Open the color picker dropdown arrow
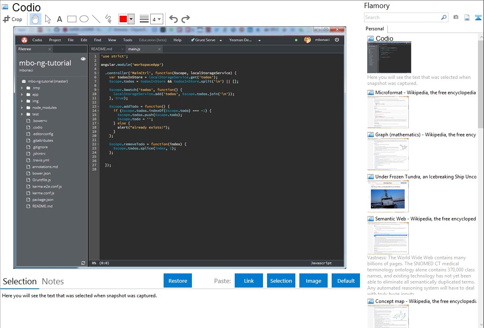484x328 pixels. coord(131,19)
